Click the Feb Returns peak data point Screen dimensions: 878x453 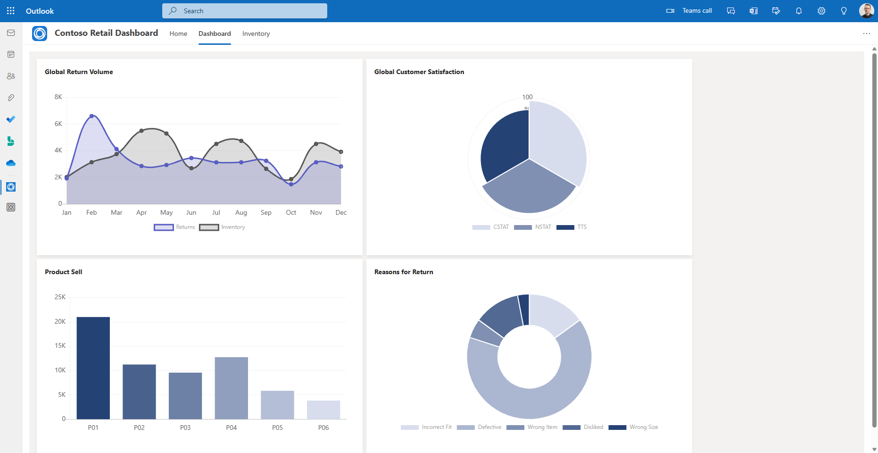coord(91,116)
